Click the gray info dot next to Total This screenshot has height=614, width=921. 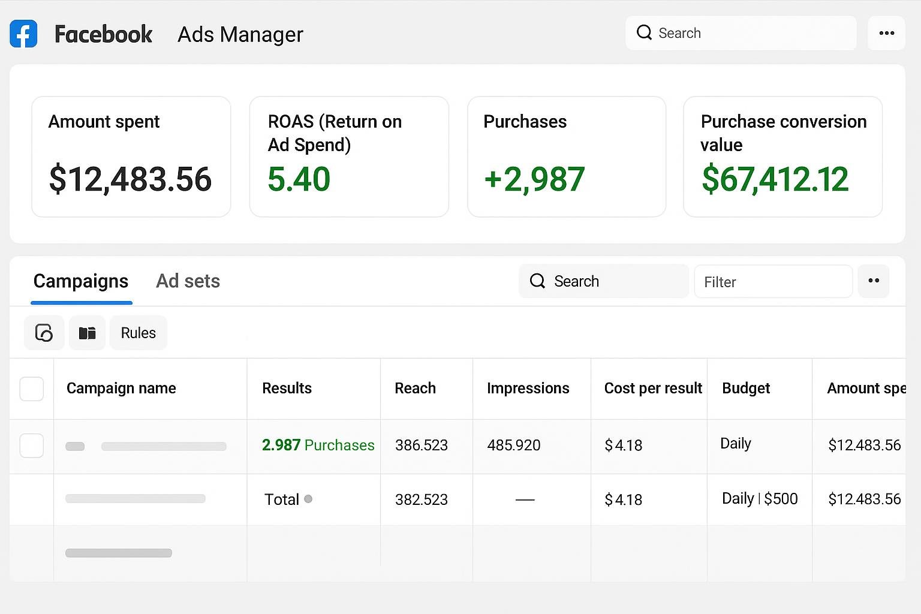point(308,499)
